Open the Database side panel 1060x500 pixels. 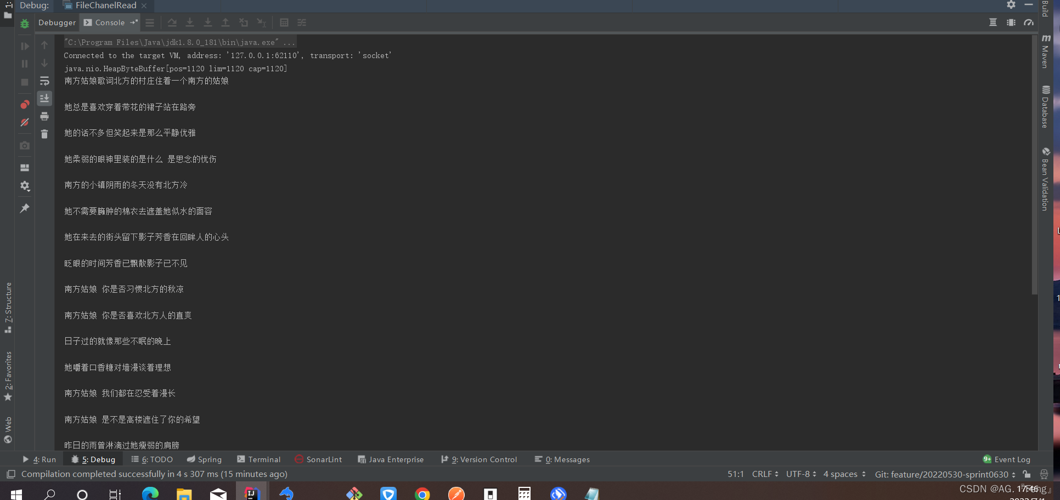[1046, 107]
